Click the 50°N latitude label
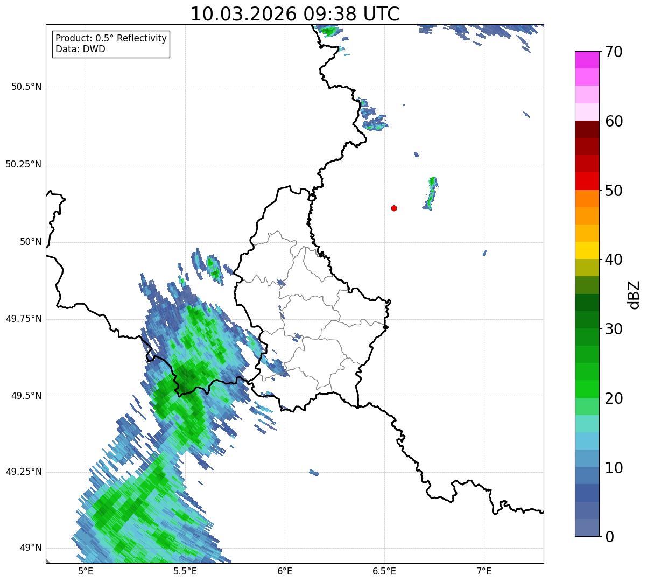647x582 pixels. point(31,242)
